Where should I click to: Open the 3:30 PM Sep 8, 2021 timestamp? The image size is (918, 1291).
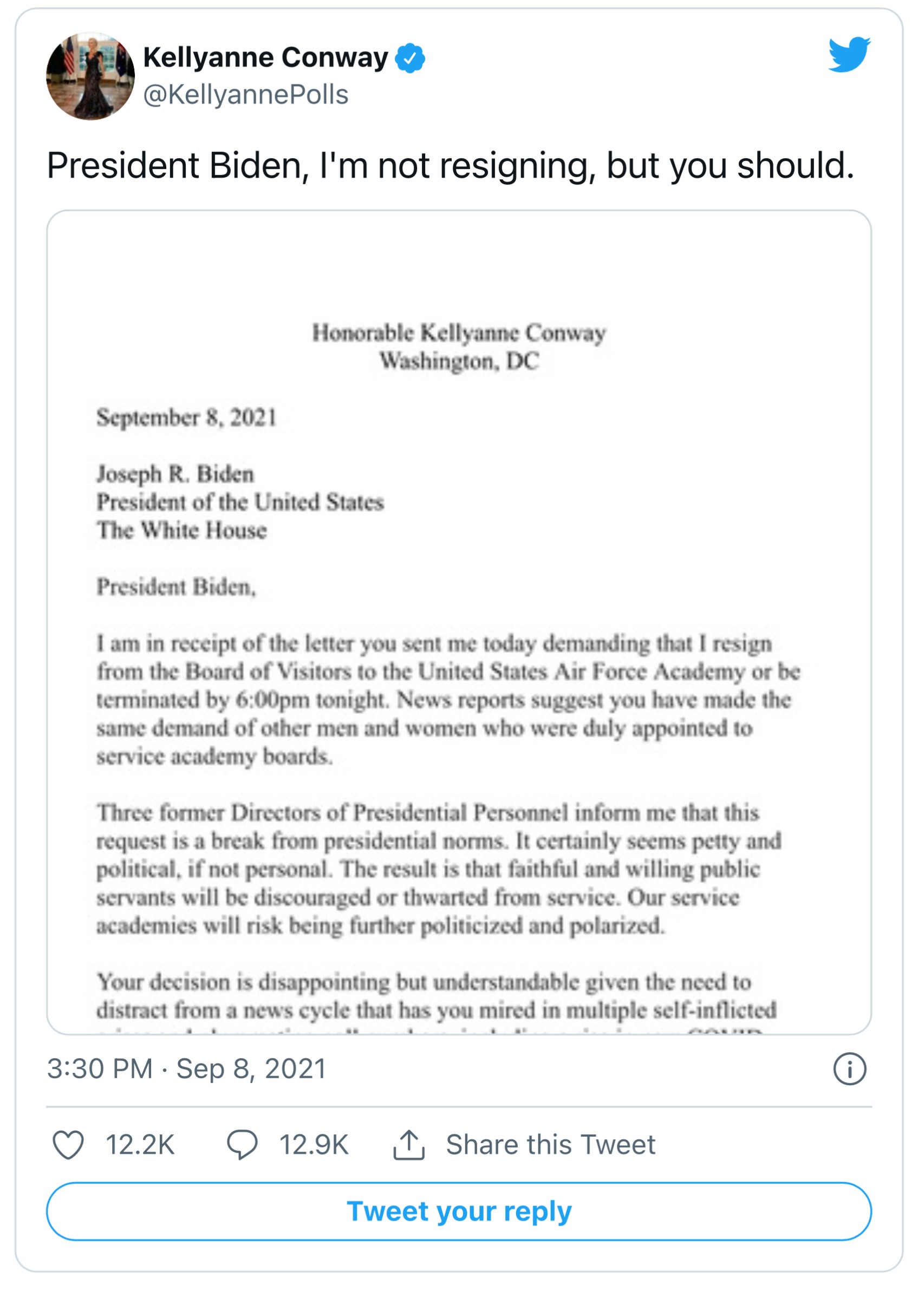186,1069
